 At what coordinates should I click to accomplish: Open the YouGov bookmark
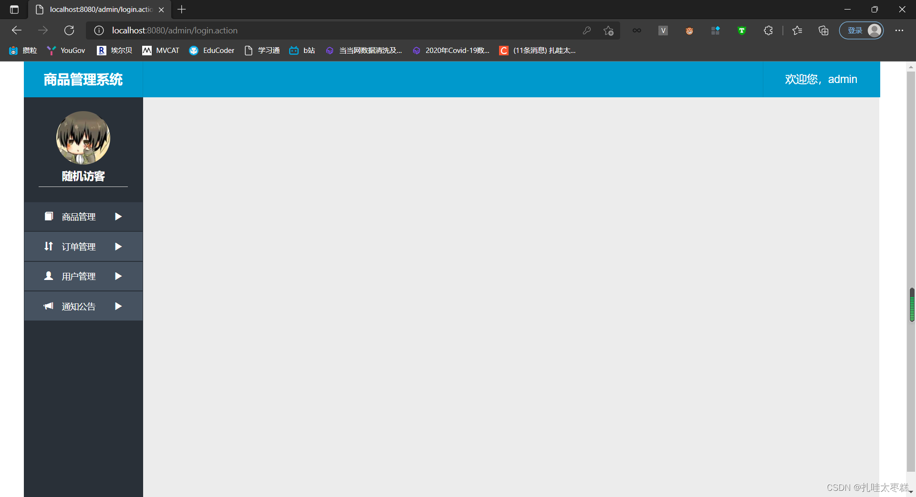coord(66,51)
